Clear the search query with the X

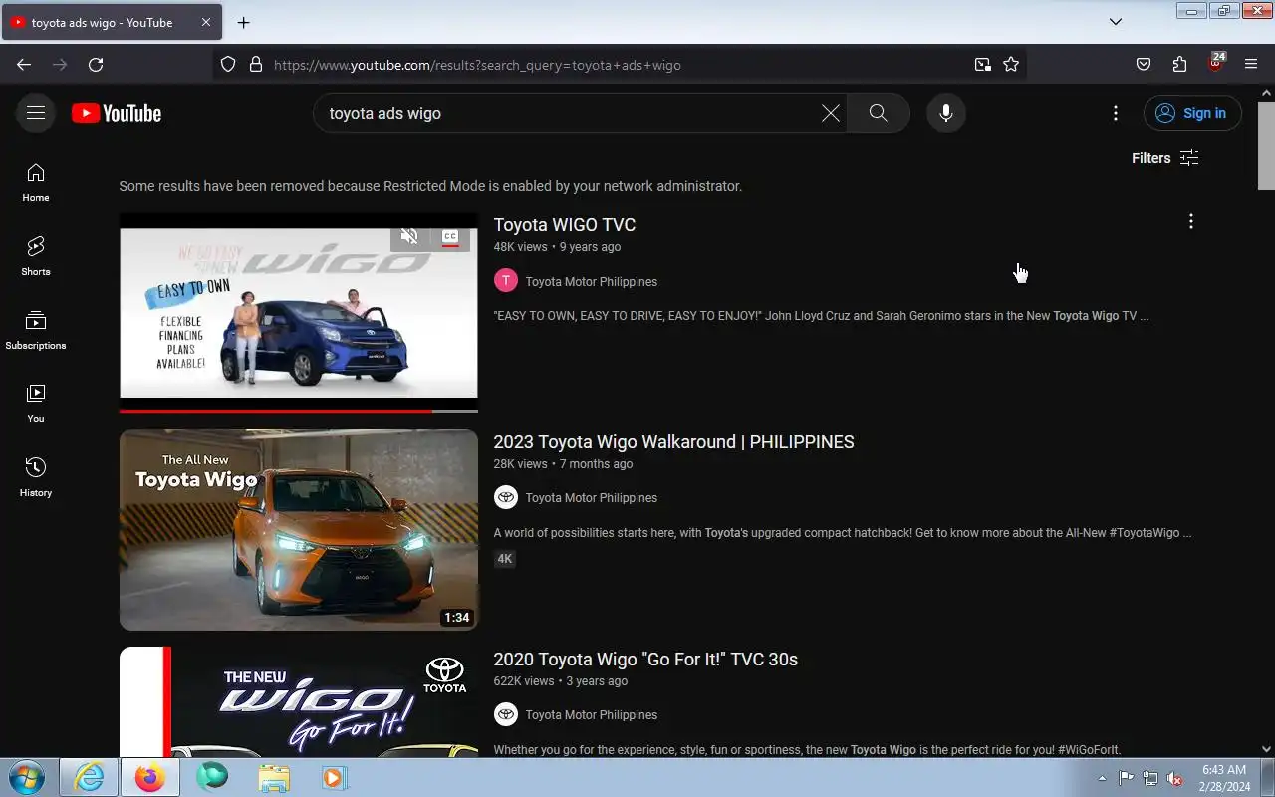point(830,113)
